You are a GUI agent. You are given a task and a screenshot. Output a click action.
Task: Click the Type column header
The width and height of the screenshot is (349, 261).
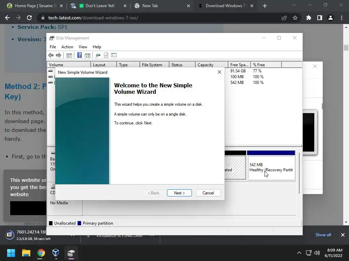[x=128, y=65]
